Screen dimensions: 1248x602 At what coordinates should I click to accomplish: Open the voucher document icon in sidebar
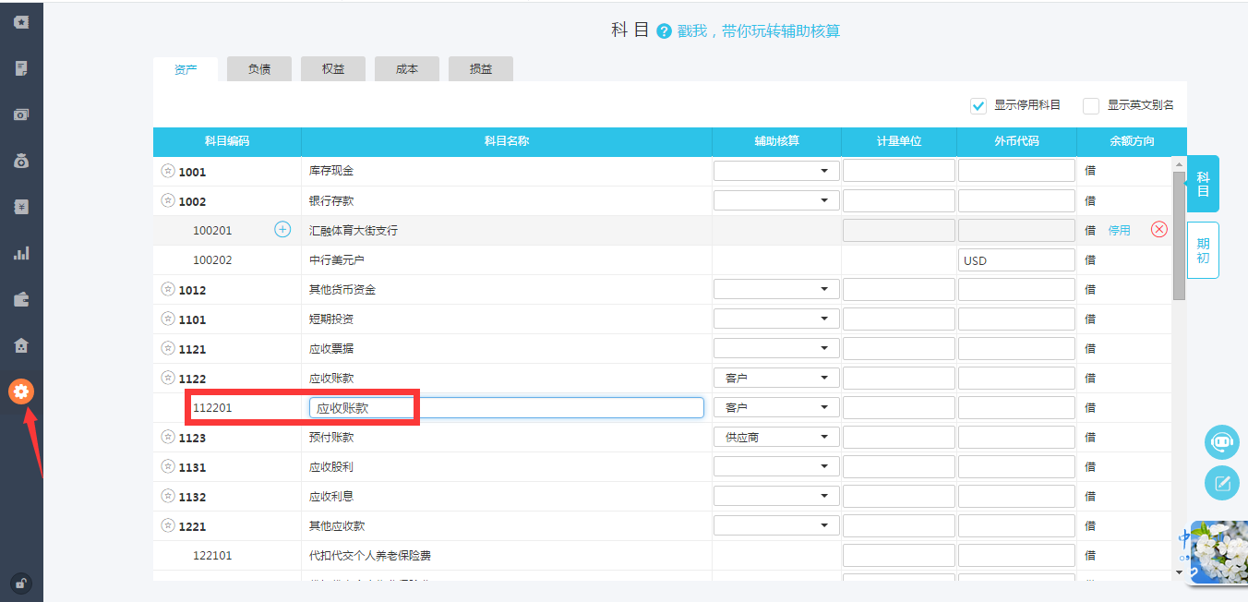[21, 68]
